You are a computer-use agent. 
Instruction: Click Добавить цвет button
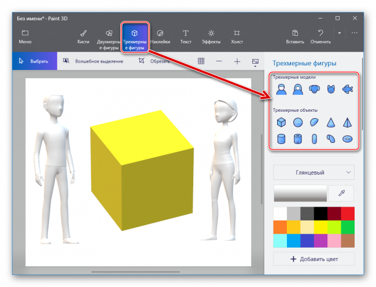coord(314,259)
